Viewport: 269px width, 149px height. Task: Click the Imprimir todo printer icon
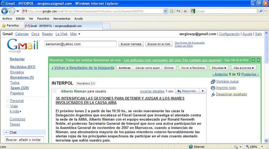coord(213,88)
